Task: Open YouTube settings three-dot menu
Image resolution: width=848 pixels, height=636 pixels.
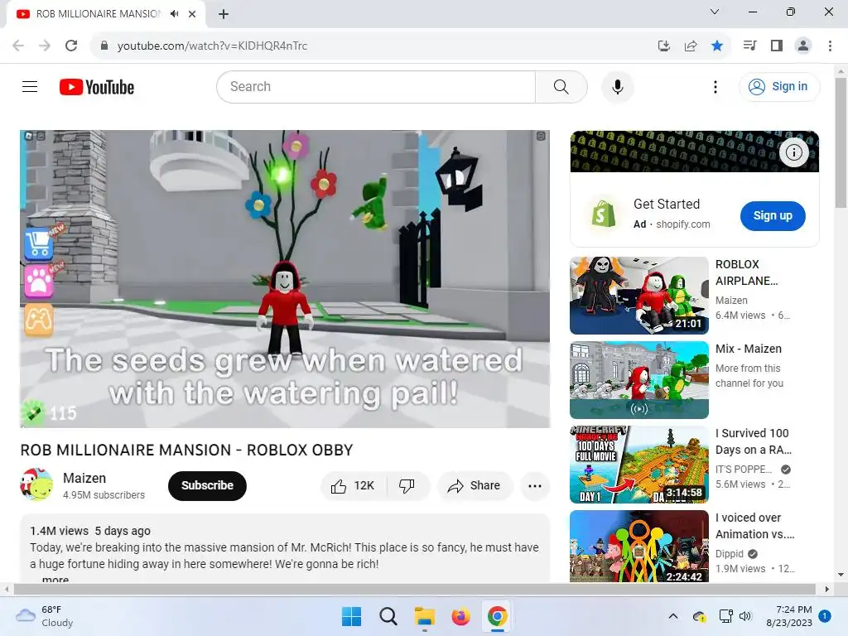Action: point(715,86)
